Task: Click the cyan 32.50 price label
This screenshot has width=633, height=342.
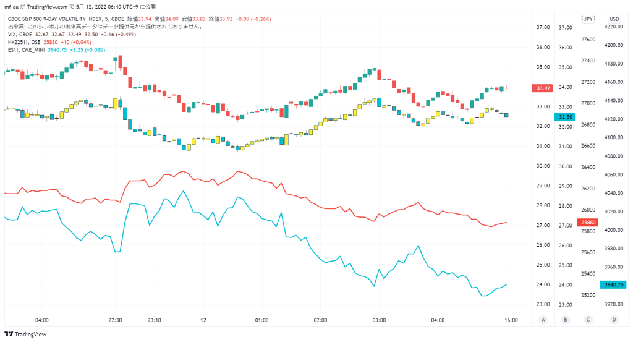Action: click(565, 117)
